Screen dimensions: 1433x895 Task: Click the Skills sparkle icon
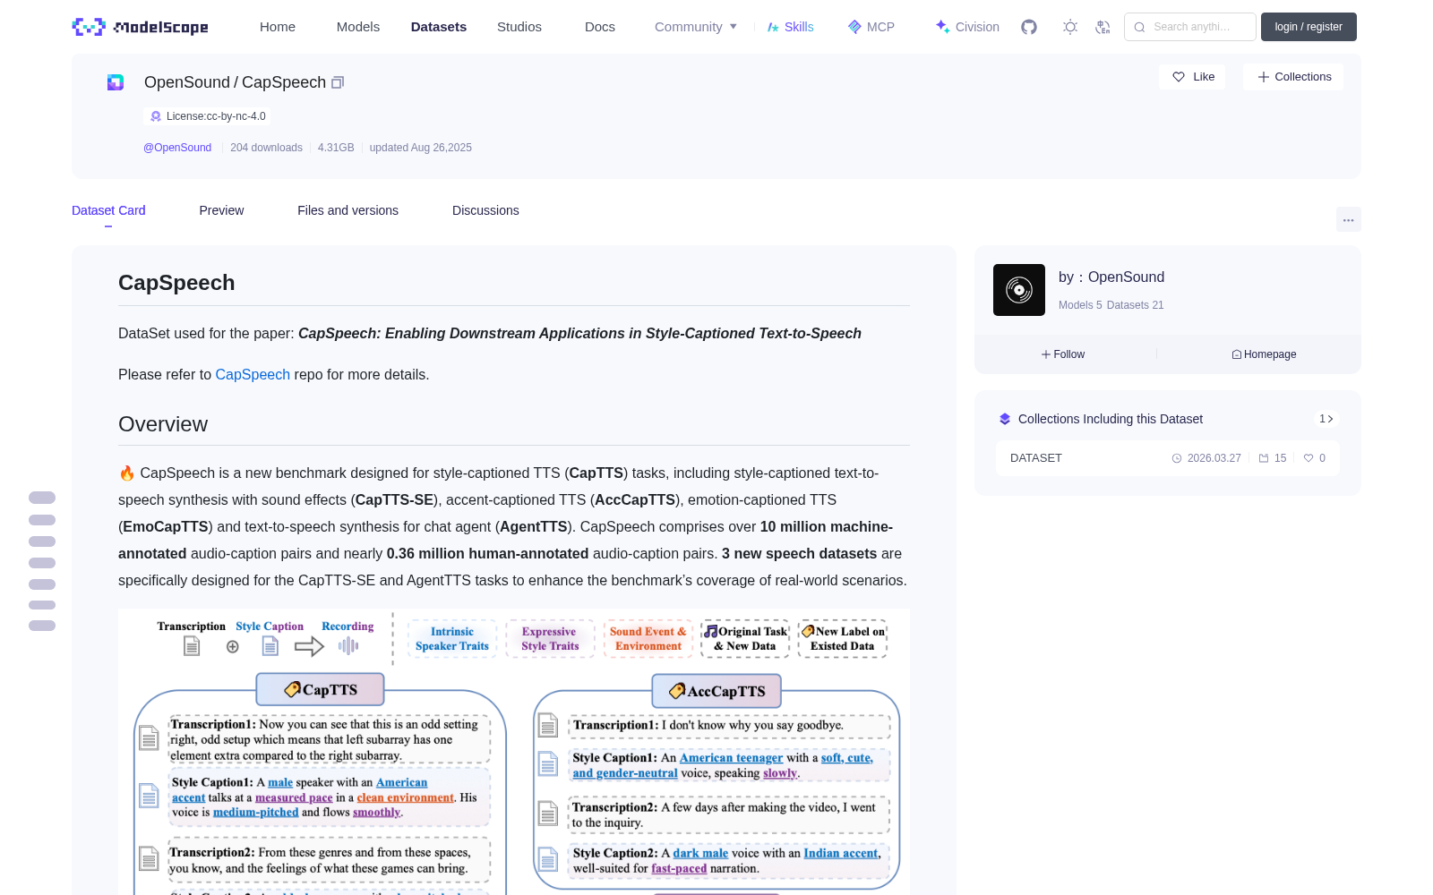pyautogui.click(x=773, y=27)
